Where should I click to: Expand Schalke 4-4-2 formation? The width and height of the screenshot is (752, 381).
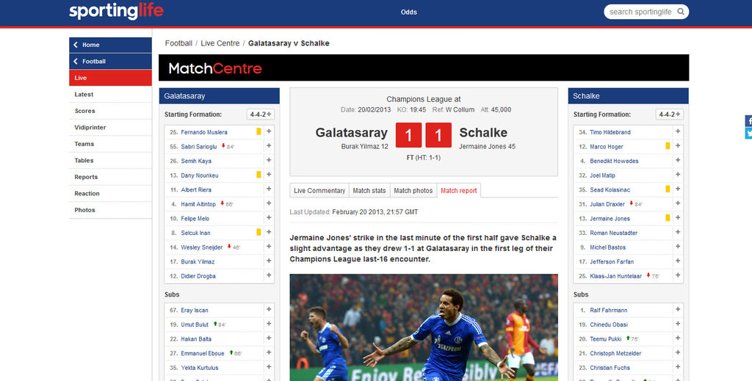(670, 115)
